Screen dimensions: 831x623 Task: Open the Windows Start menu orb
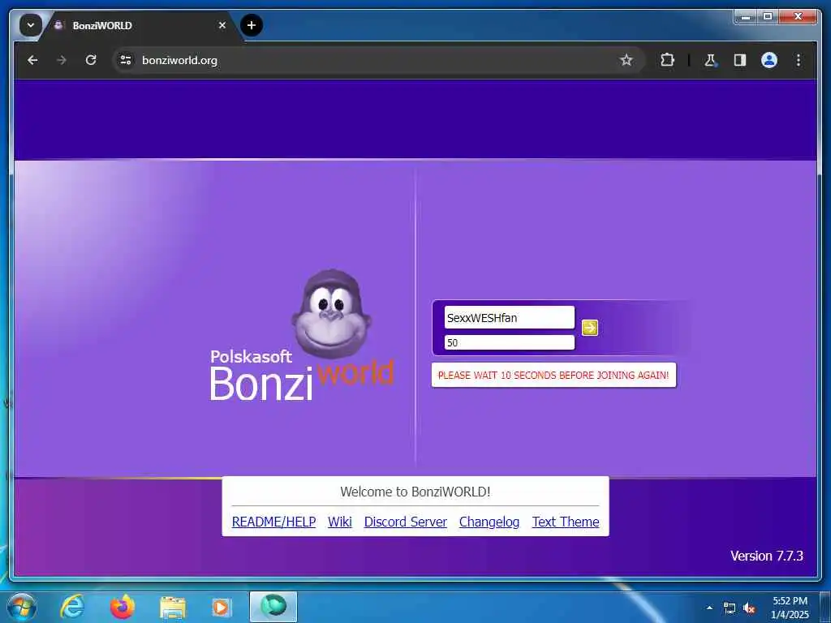point(21,607)
